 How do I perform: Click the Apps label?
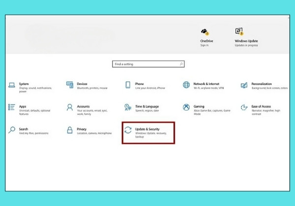pyautogui.click(x=23, y=106)
